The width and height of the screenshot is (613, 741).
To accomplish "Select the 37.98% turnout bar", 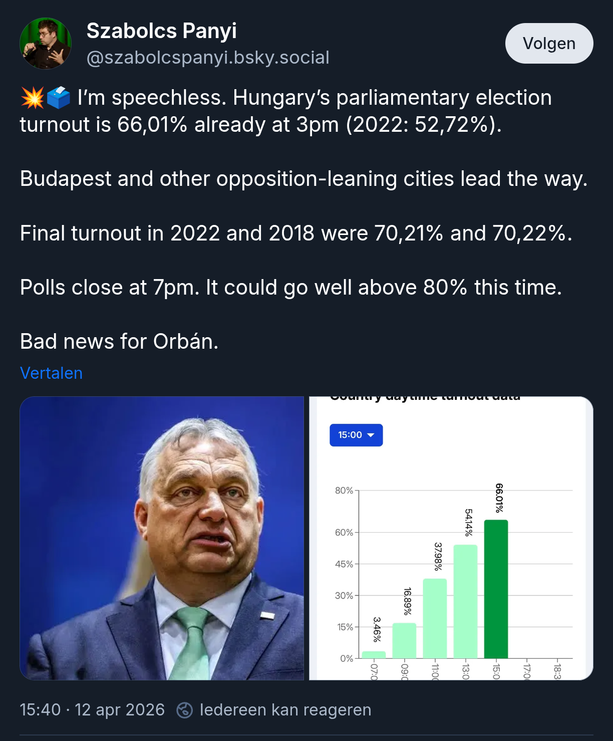I will coord(435,618).
